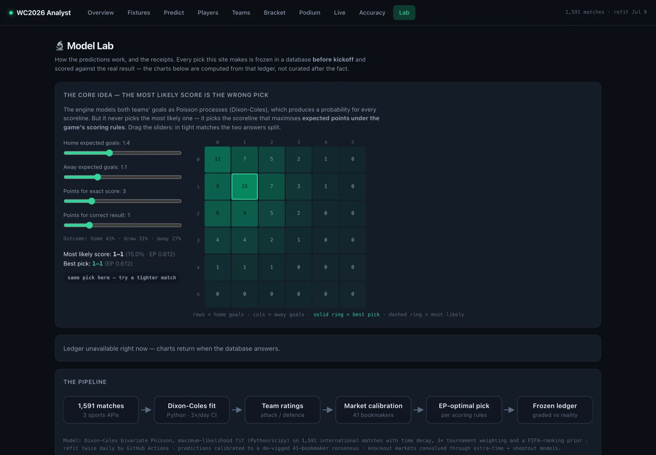Click the green status dot beside WC2026 Analyst

[x=11, y=13]
